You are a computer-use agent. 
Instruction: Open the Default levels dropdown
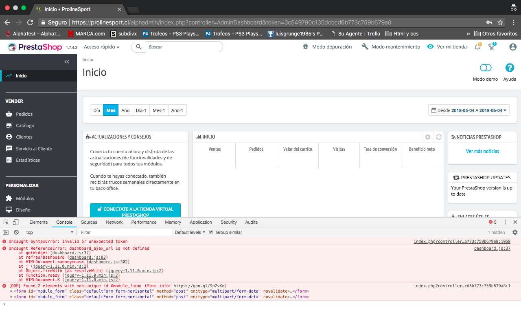point(190,232)
